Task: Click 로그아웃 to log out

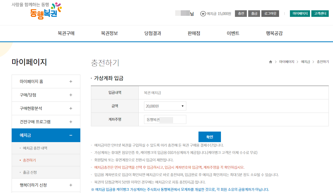Action: (270, 13)
